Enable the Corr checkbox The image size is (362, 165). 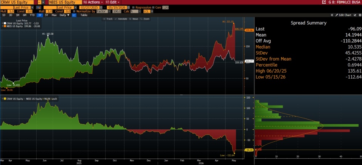(x=153, y=8)
